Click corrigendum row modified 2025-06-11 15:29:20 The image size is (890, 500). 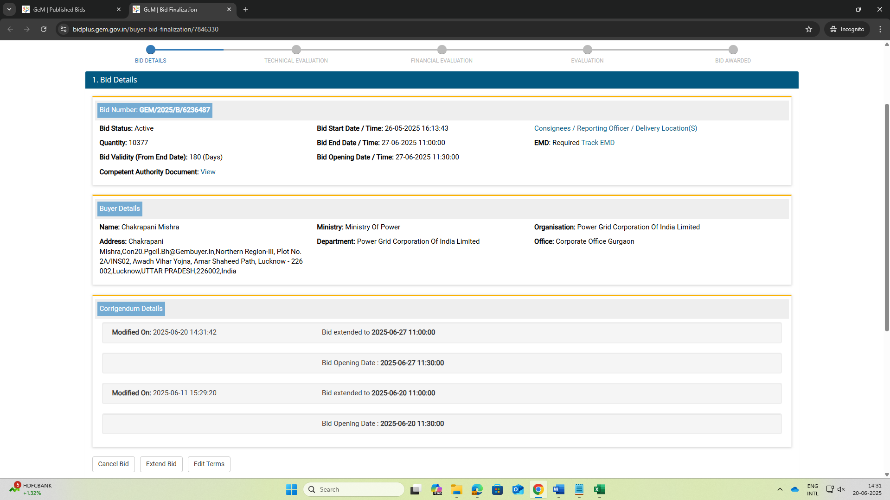tap(442, 393)
